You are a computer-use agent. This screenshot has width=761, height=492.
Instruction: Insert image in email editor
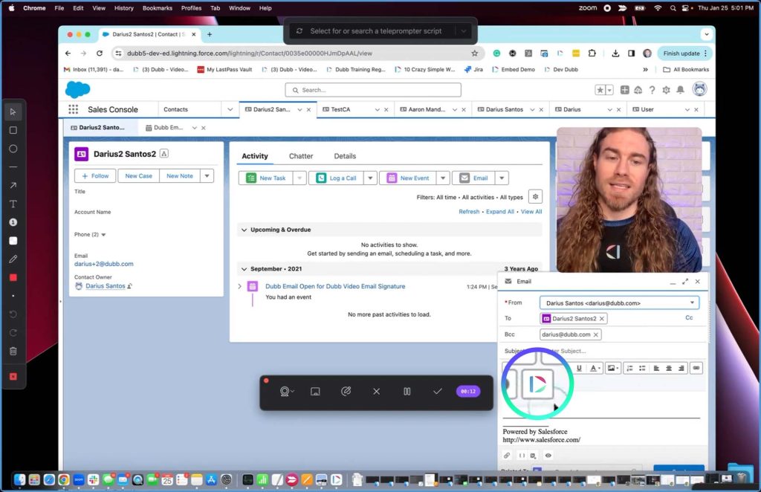point(613,369)
